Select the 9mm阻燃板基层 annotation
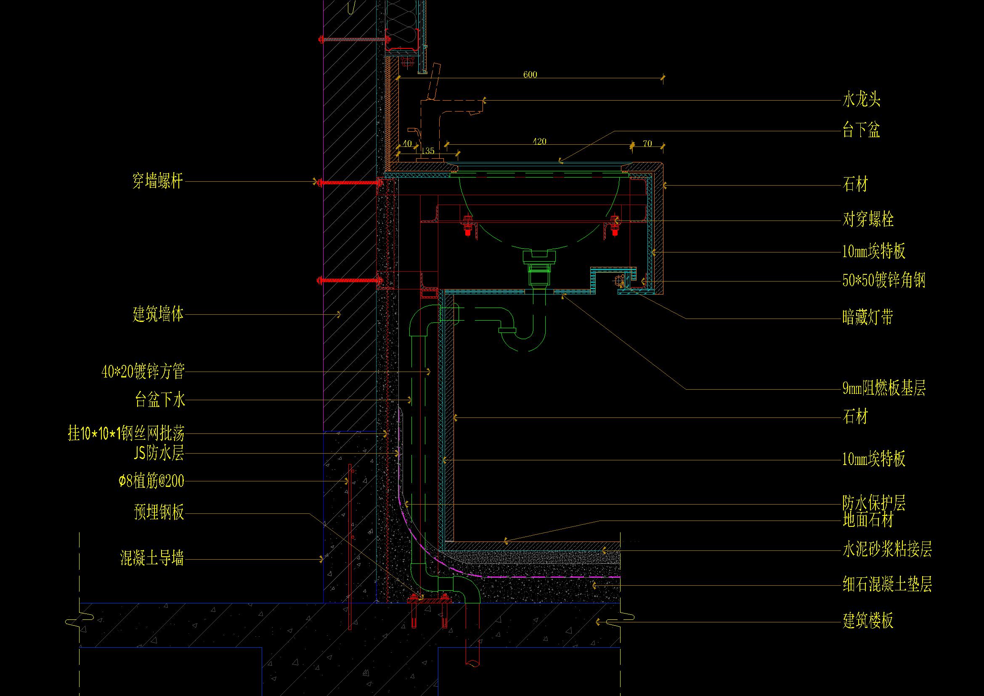 coord(884,388)
